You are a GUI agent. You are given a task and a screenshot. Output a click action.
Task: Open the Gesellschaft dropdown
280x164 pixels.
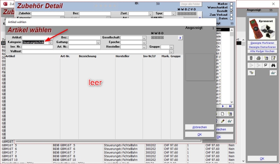tap(144, 38)
